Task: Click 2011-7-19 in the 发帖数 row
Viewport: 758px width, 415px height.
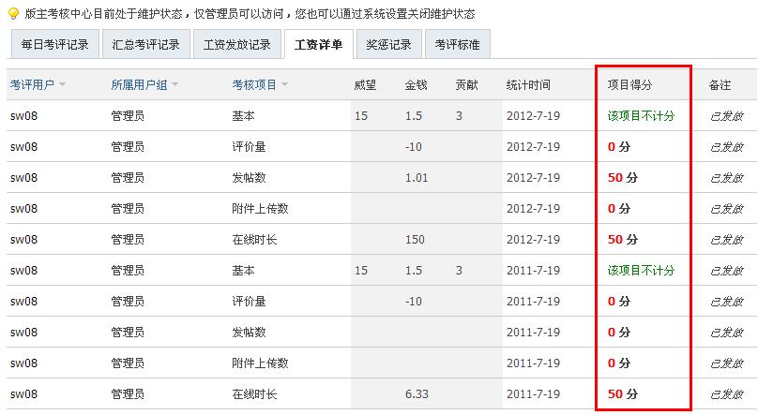Action: click(x=533, y=332)
